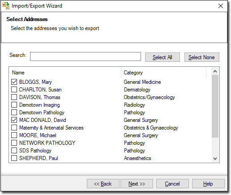Close the Import/Export Wizard dialog
This screenshot has width=231, height=195.
pyautogui.click(x=221, y=6)
